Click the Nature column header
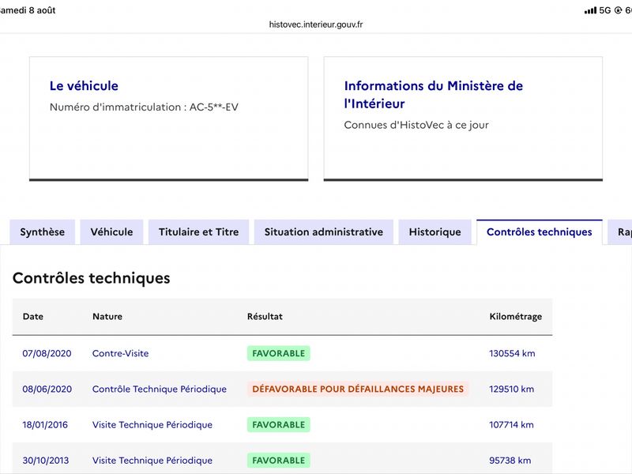This screenshot has height=474, width=632. pos(107,317)
